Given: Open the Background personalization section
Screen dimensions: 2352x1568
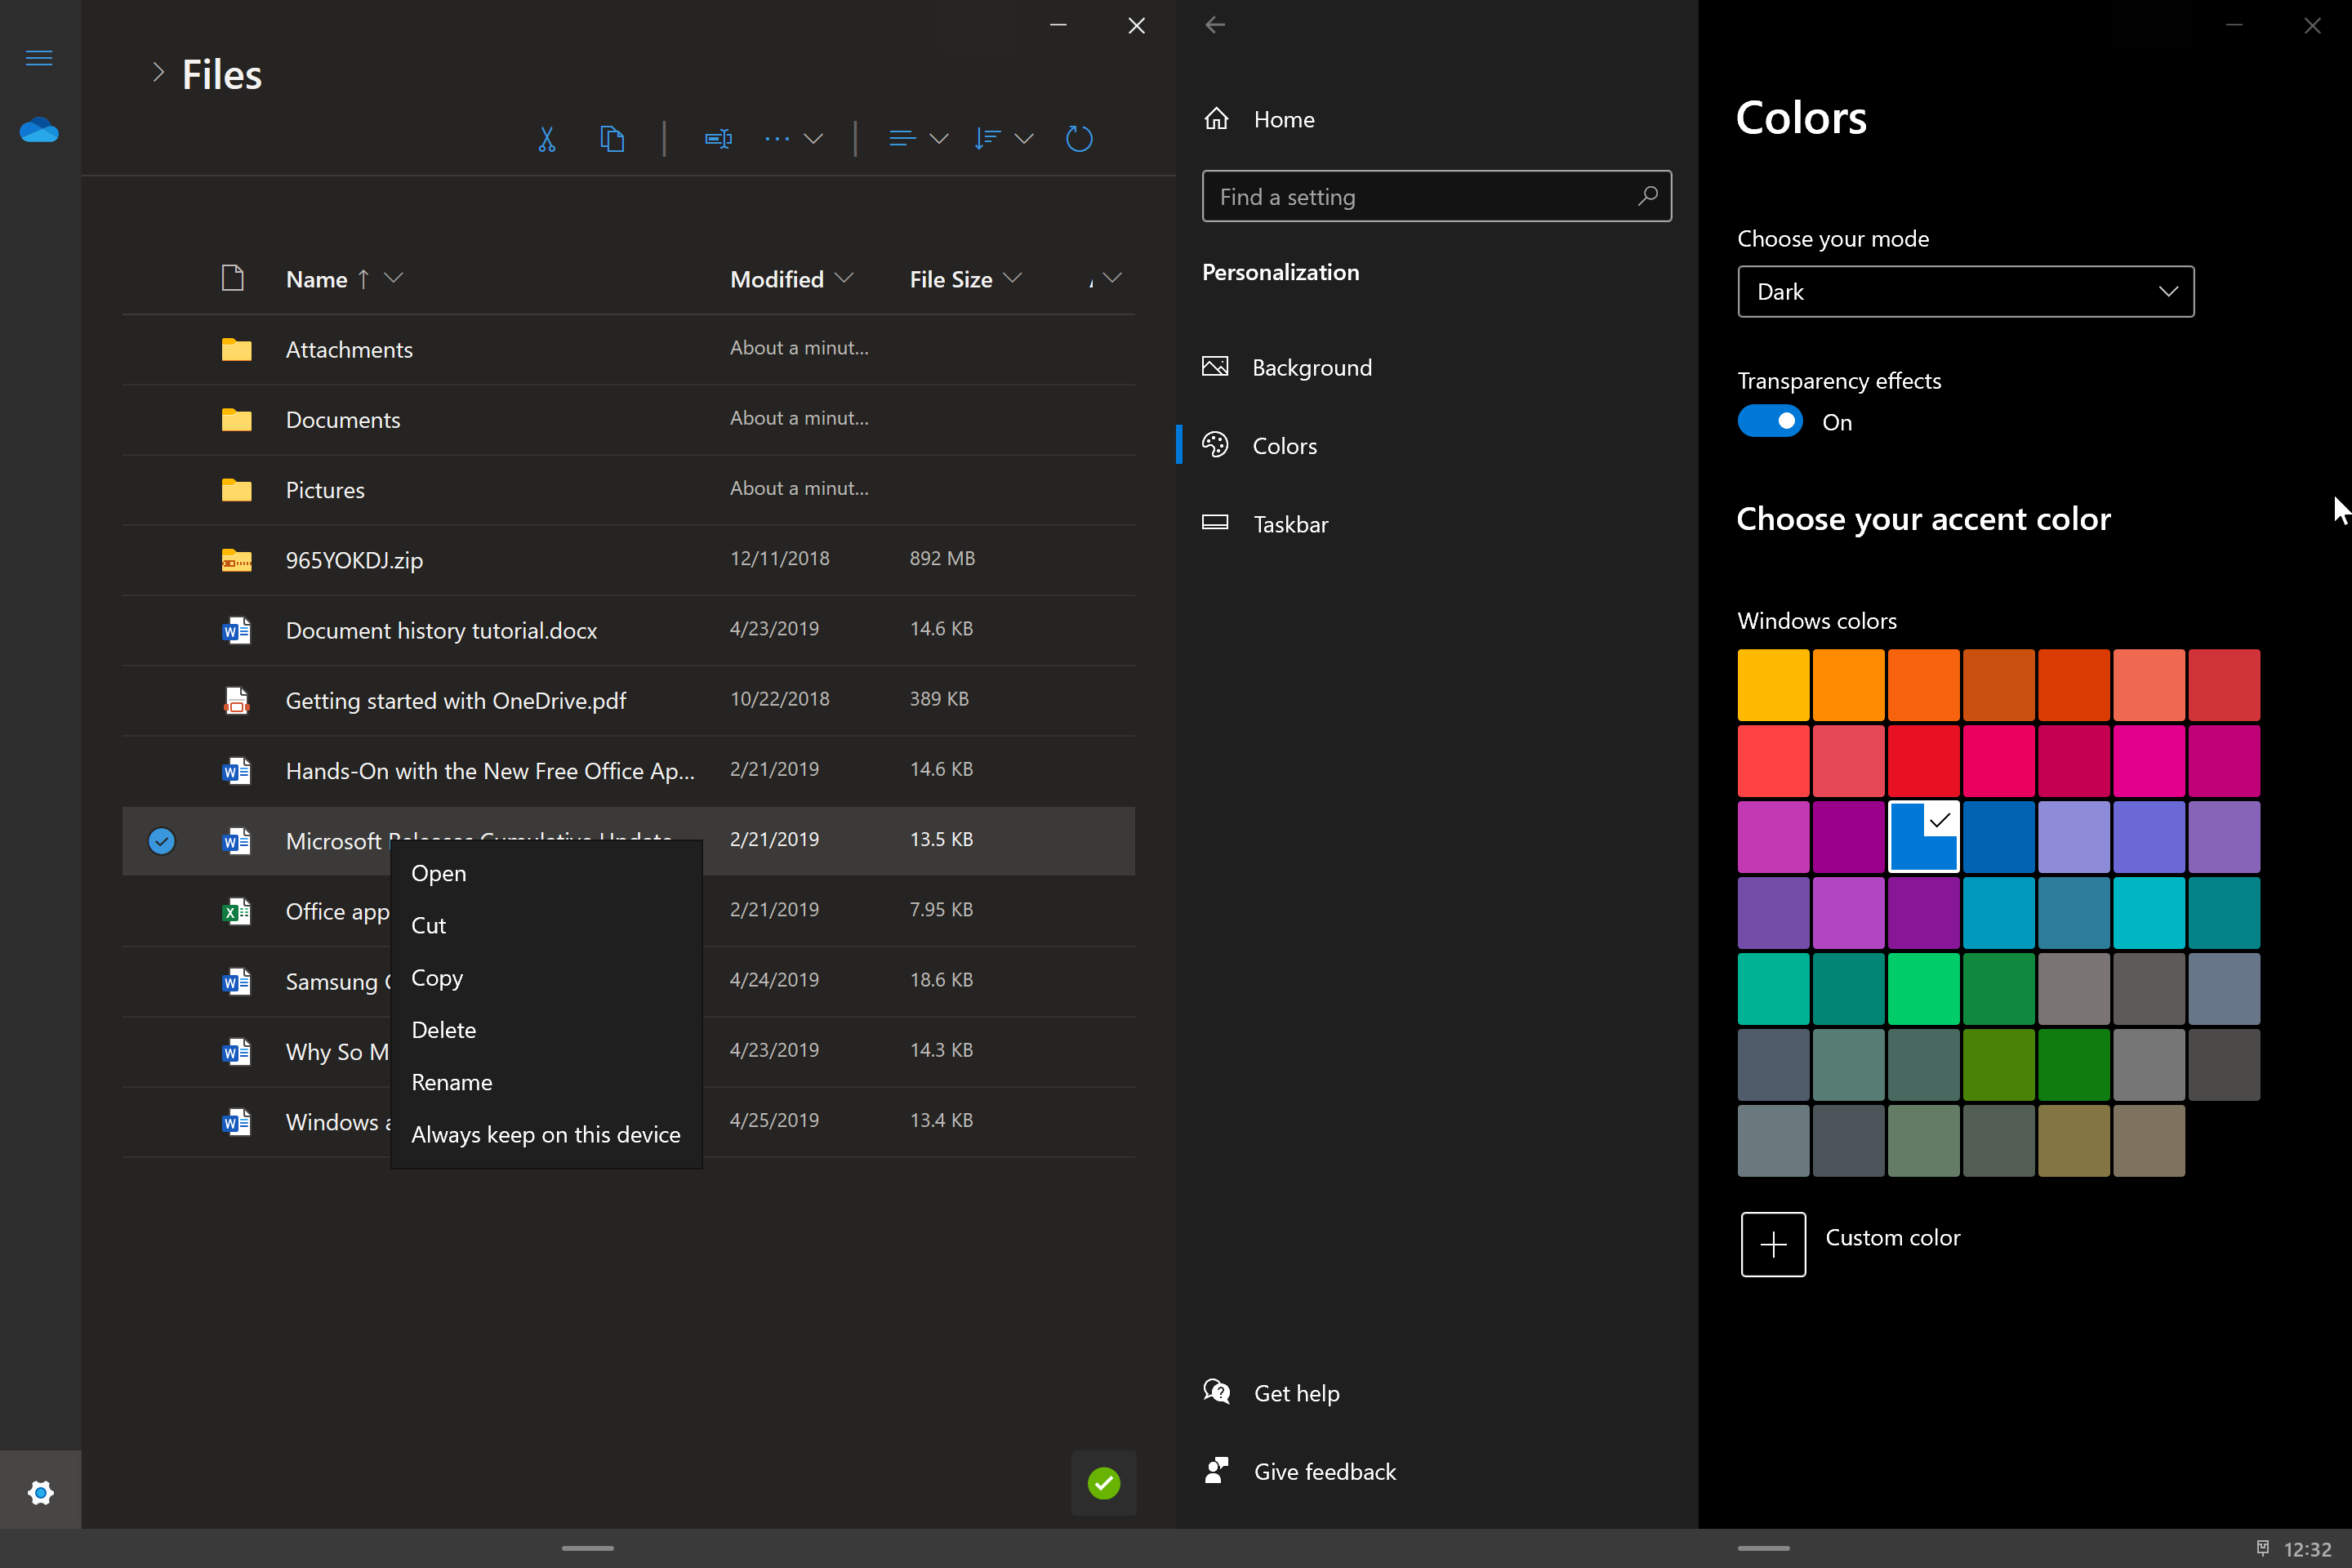Looking at the screenshot, I should pyautogui.click(x=1314, y=366).
